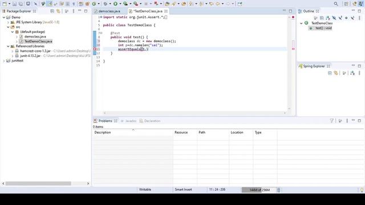Screen dimensions: 365x205
Task: Collapse the src folder
Action: tap(8, 27)
